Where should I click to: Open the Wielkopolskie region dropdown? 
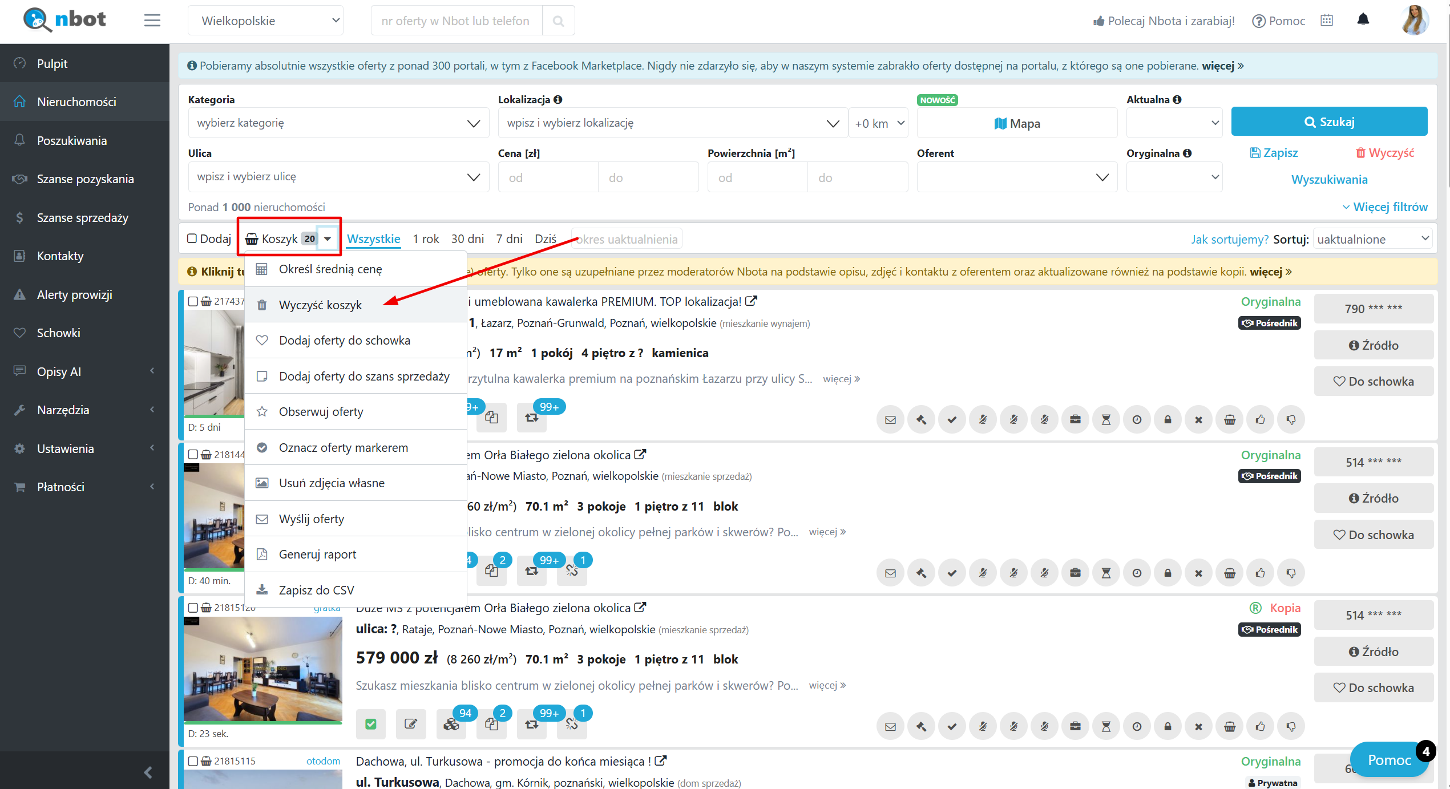(x=266, y=21)
